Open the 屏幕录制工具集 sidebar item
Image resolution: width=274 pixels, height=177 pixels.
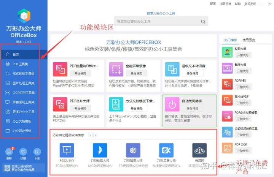(x=24, y=102)
